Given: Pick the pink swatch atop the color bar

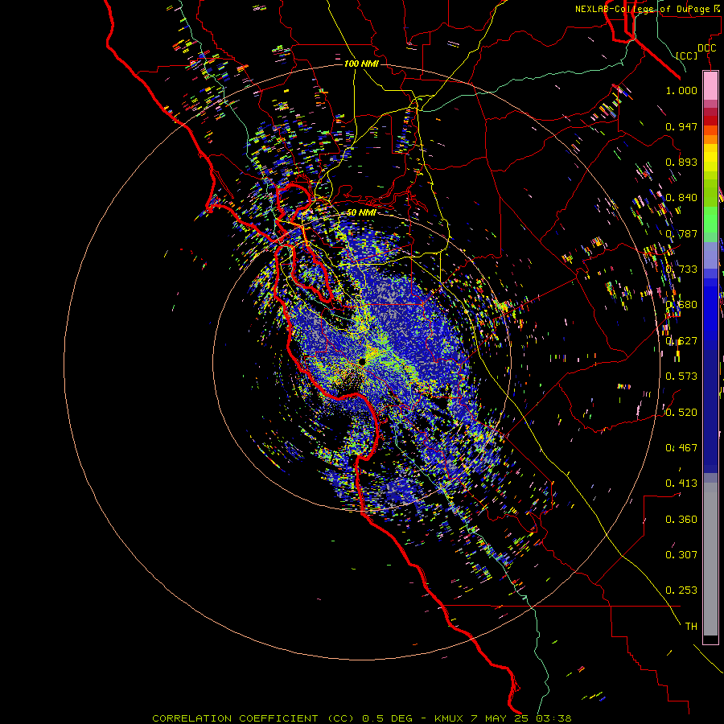Looking at the screenshot, I should coord(710,85).
